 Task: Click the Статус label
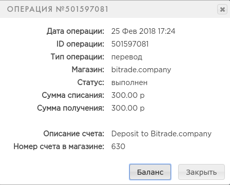(91, 83)
